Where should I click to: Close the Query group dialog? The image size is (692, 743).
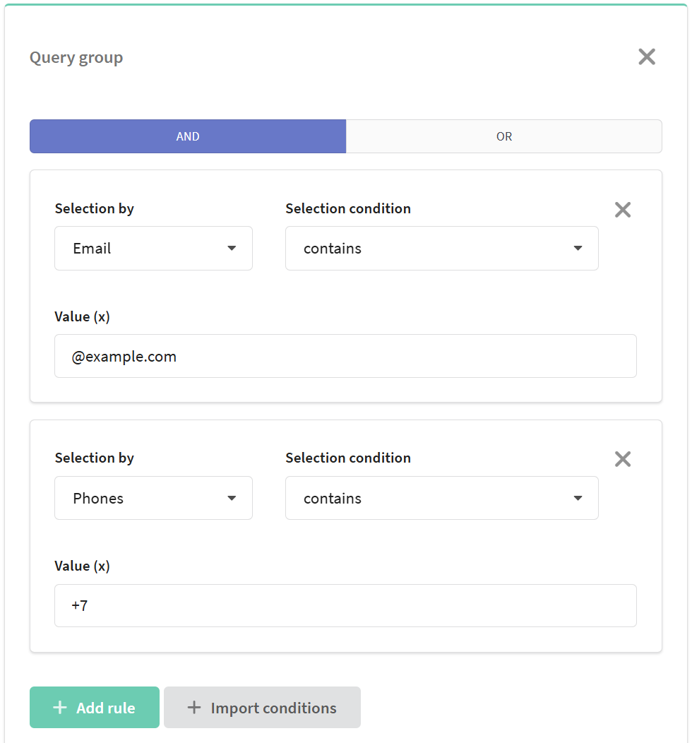tap(647, 57)
